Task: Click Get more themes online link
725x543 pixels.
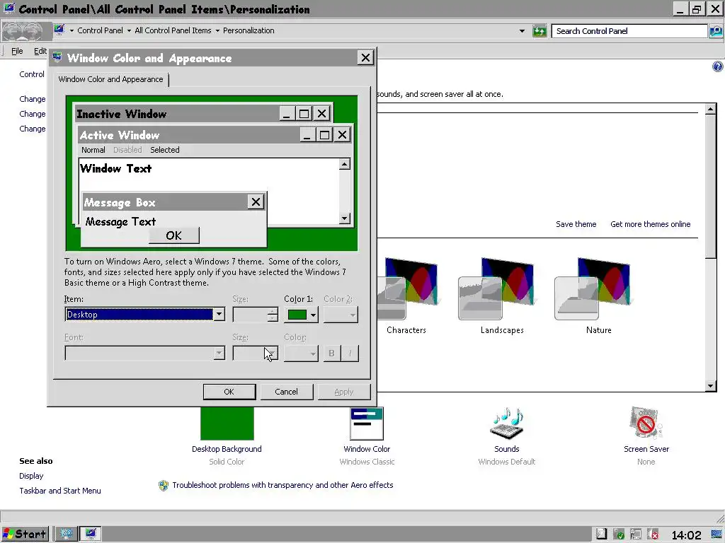Action: [651, 224]
